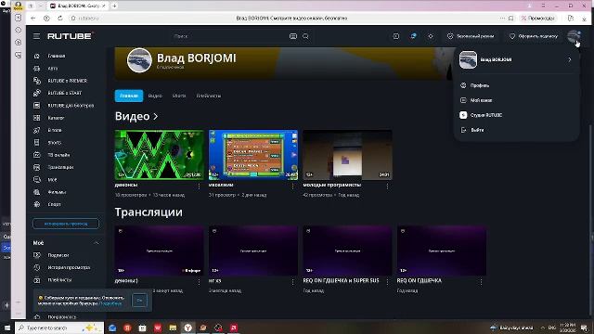Open Shorts in the left sidebar
This screenshot has height=334, width=594.
pos(55,143)
